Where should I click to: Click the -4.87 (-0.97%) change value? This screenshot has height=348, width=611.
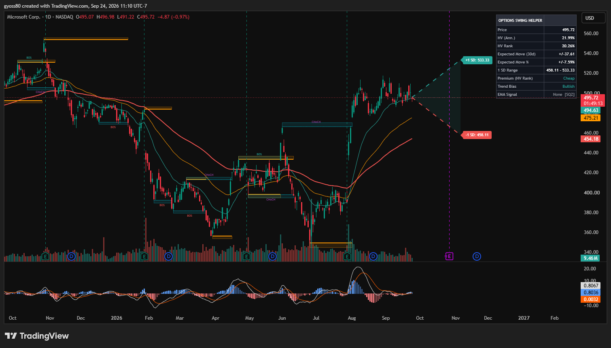(x=173, y=17)
